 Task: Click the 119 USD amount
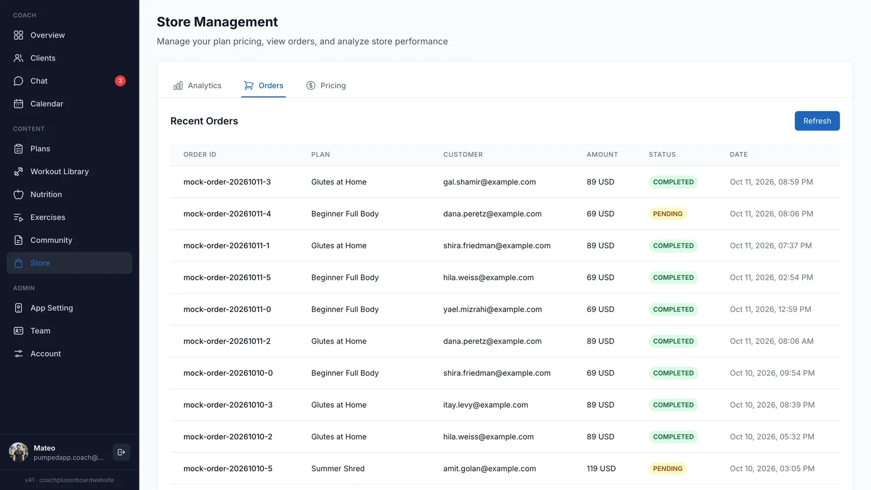click(601, 469)
